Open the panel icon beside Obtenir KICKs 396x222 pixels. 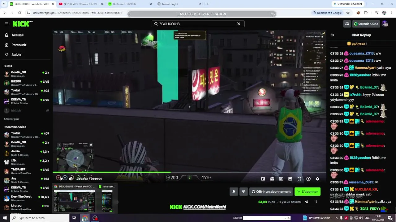click(347, 24)
